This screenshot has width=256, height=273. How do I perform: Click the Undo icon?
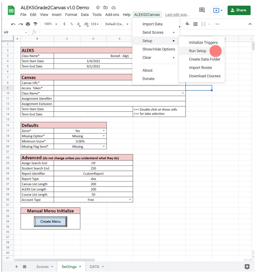[x=13, y=24]
